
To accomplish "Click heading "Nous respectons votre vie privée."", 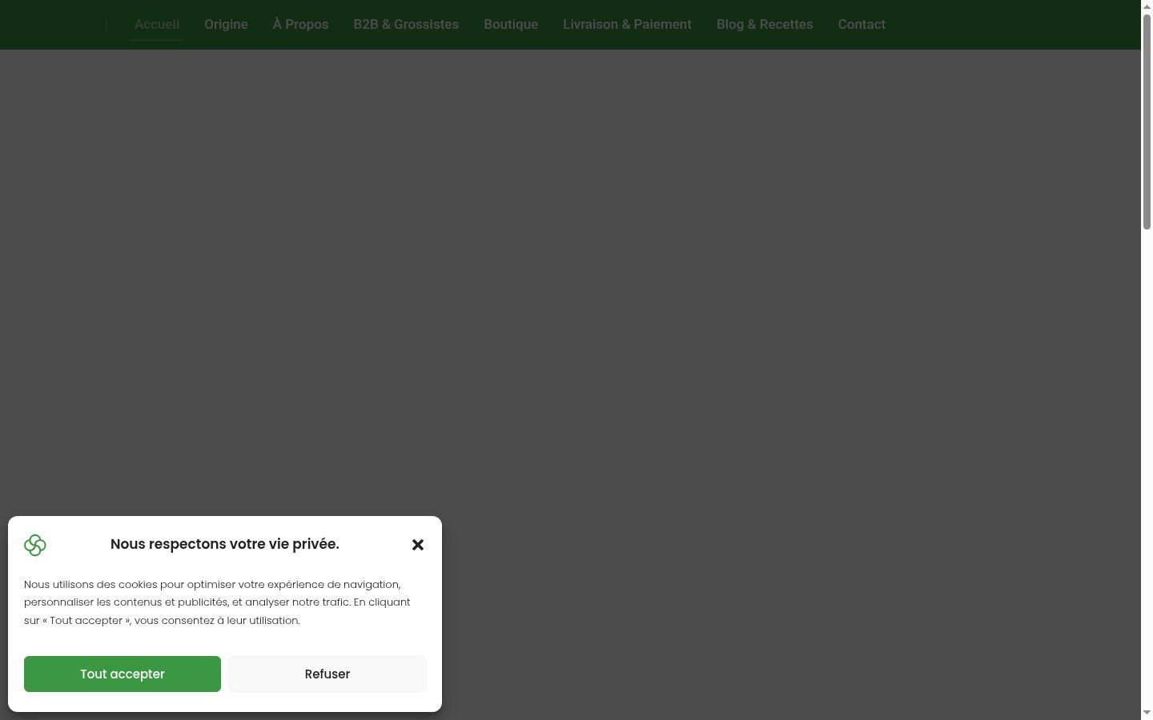I will (225, 544).
